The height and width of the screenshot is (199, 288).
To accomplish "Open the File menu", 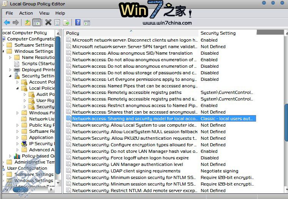I will [9, 13].
